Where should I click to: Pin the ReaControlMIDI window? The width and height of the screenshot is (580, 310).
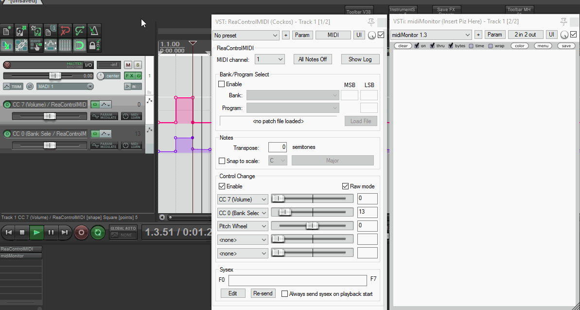point(371,22)
